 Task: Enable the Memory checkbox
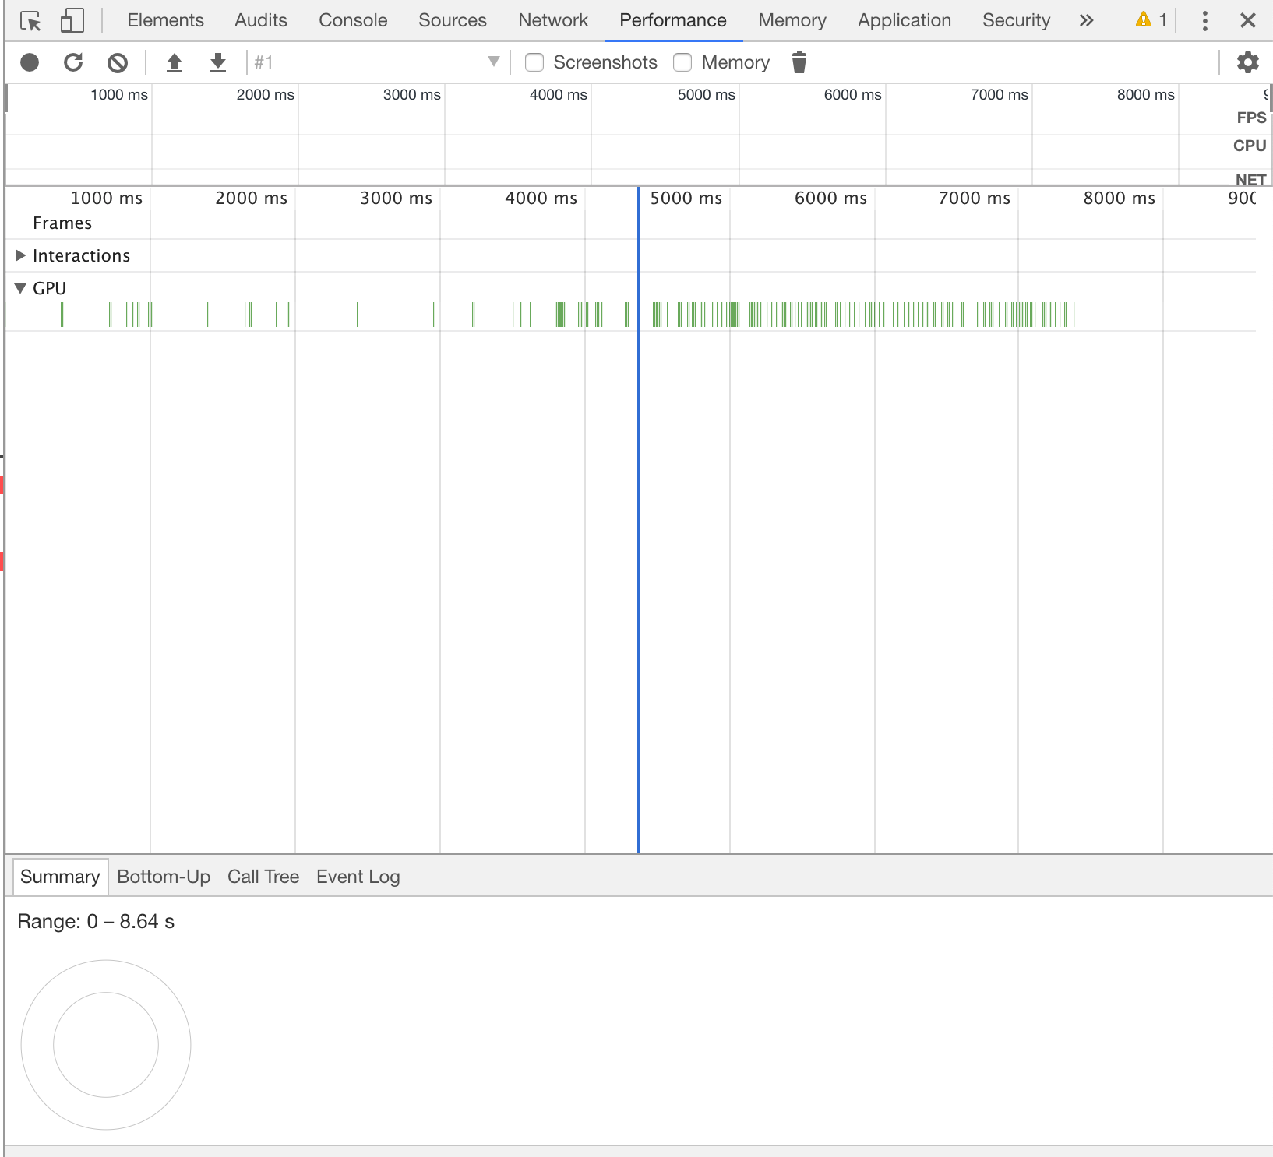click(x=682, y=62)
